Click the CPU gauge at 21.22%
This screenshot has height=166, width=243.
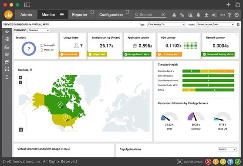(x=169, y=116)
